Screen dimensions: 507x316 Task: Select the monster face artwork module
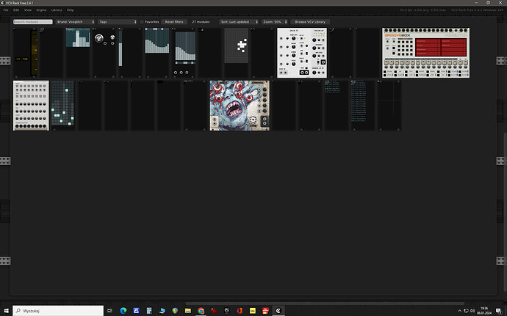(x=240, y=106)
